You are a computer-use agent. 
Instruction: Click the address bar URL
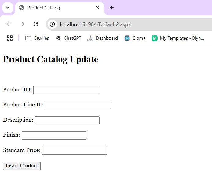95,24
